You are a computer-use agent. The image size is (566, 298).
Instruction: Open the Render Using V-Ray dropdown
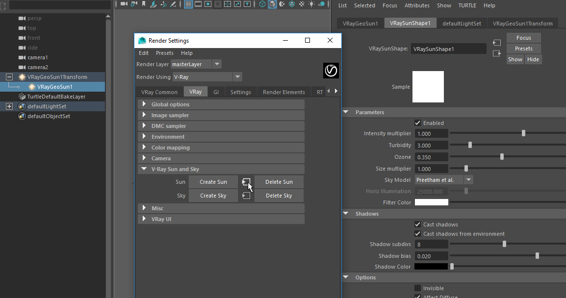[237, 77]
